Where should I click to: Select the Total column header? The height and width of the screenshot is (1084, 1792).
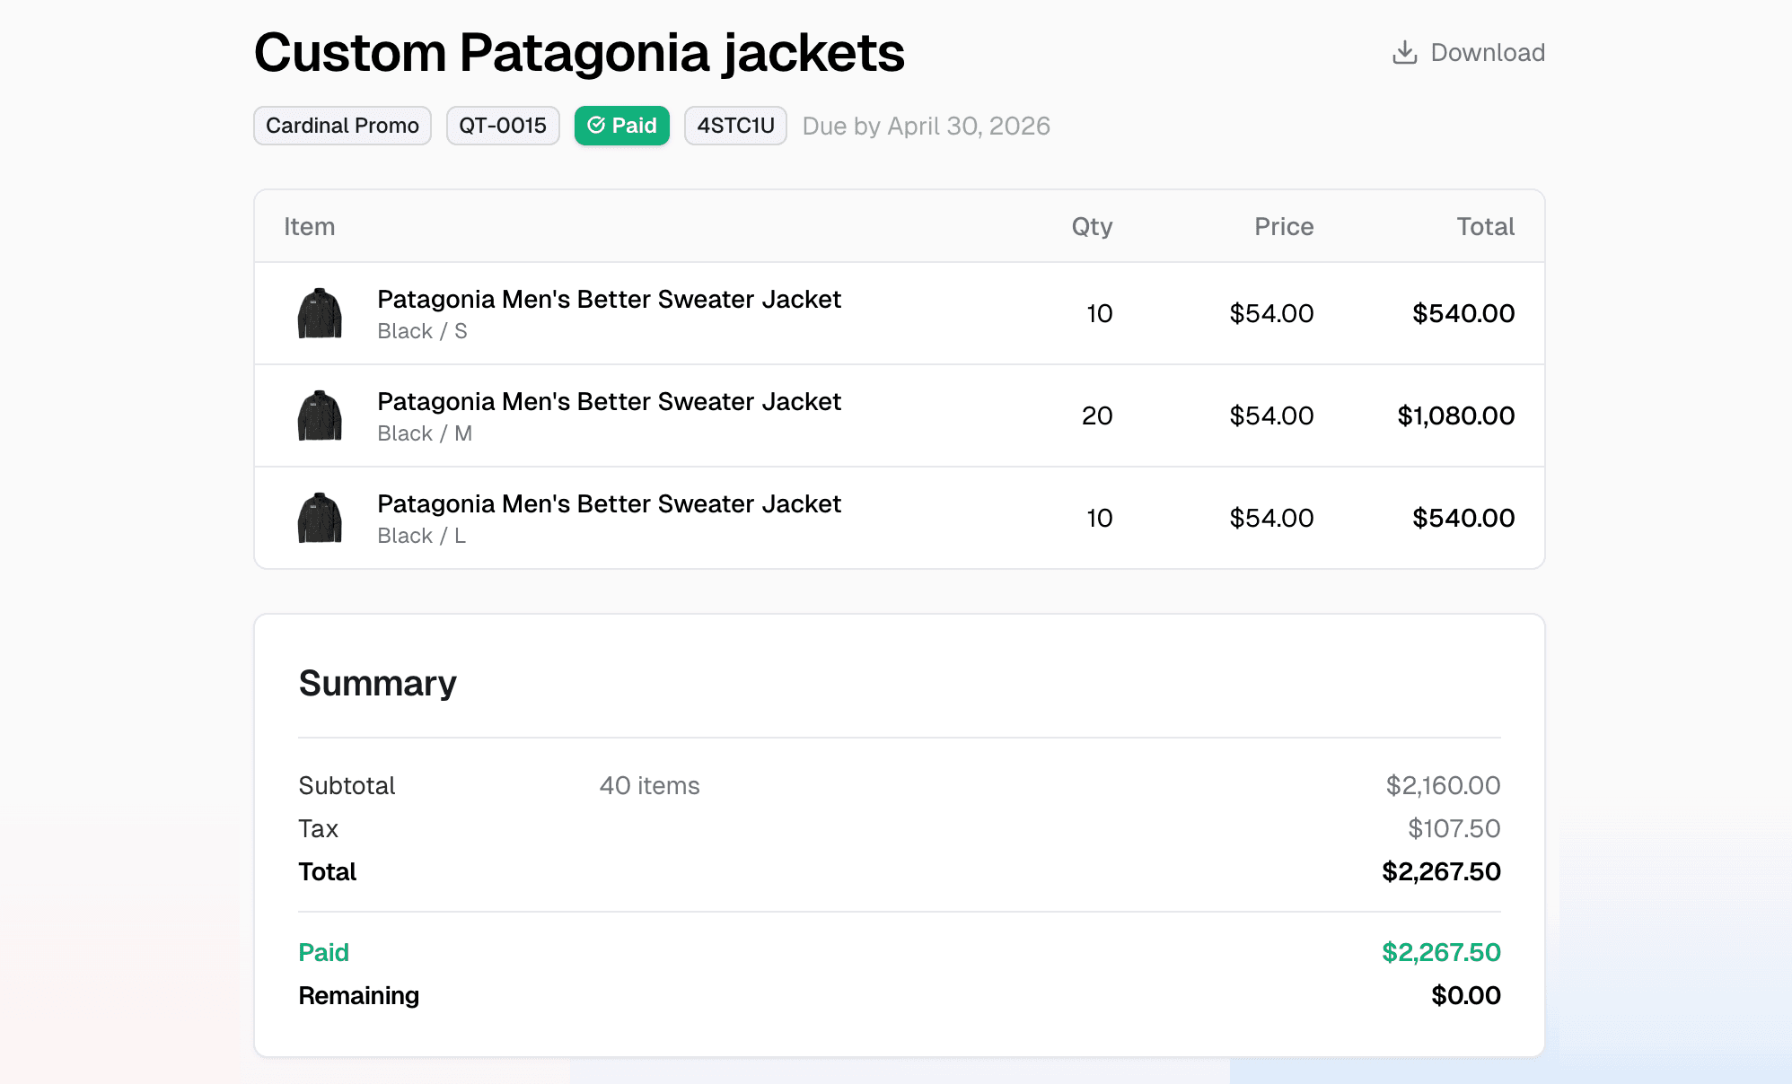tap(1486, 226)
